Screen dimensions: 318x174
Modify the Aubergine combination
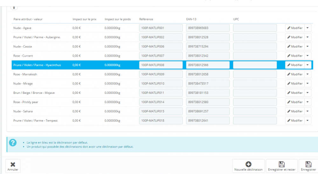[x=295, y=37]
